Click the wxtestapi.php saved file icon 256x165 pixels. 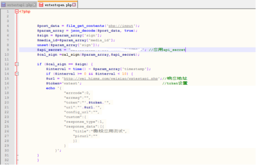coord(3,5)
